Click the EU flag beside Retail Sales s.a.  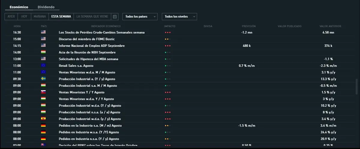click(43, 65)
